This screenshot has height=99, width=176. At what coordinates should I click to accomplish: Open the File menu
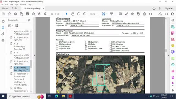pos(2,5)
